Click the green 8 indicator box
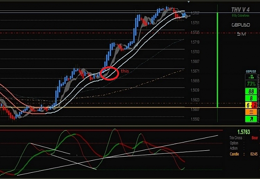Image resolution: width=260 pixels, height=179 pixels. point(251,98)
